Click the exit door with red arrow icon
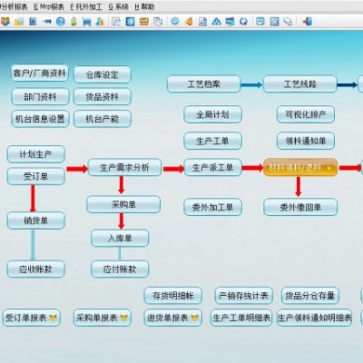This screenshot has width=363, height=363. pos(307,22)
